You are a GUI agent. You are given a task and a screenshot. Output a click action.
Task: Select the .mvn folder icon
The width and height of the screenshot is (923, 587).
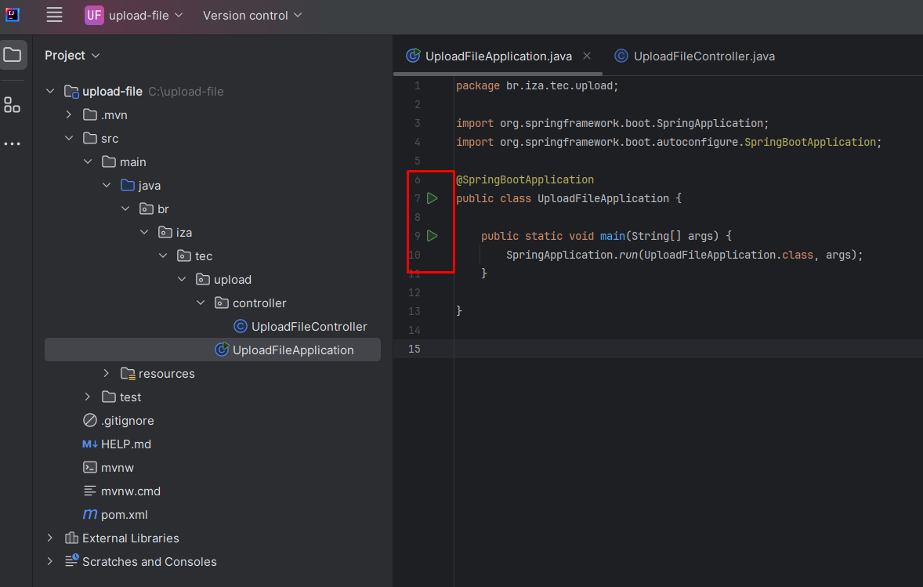pos(90,114)
